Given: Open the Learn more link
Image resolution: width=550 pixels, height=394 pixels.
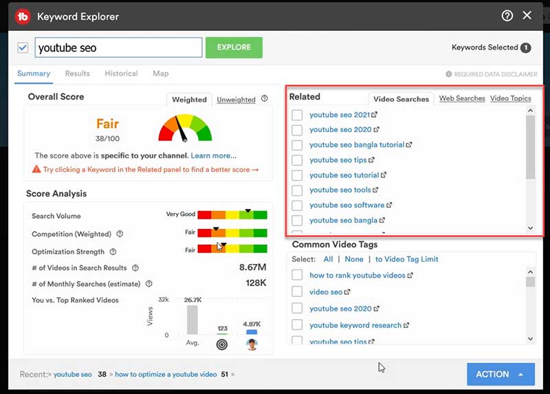Looking at the screenshot, I should pos(214,155).
